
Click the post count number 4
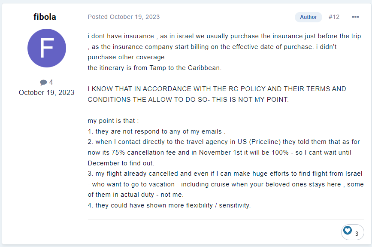(x=51, y=82)
